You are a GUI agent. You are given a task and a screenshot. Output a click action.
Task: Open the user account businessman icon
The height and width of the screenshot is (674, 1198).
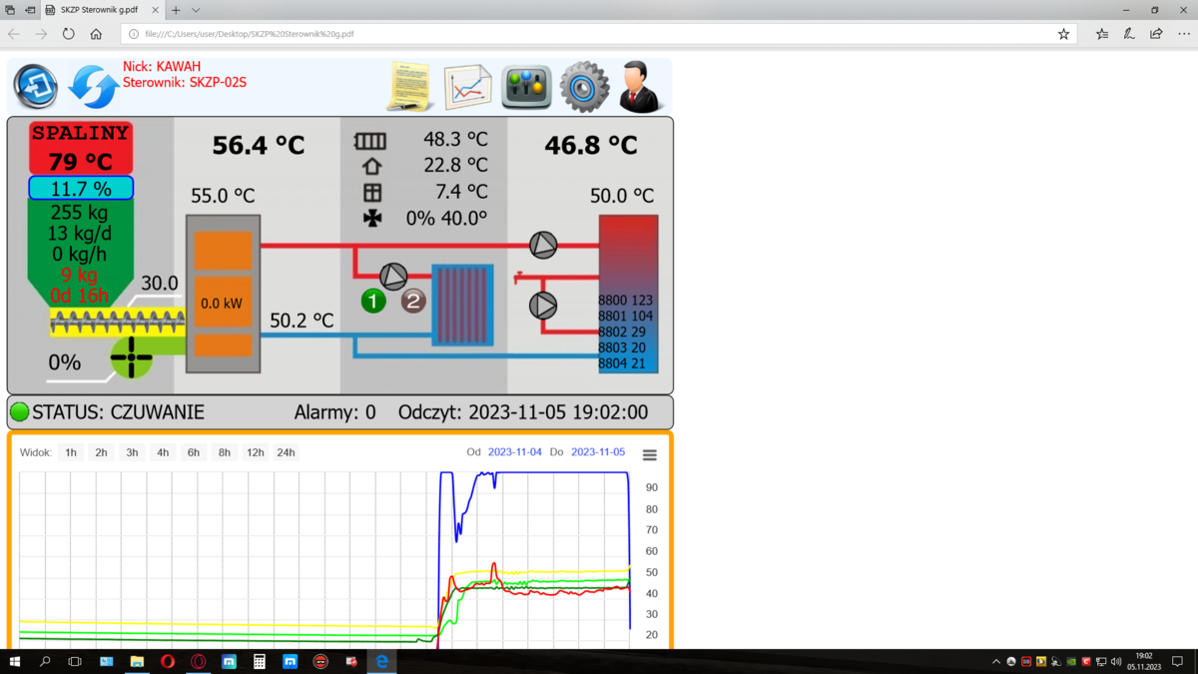pyautogui.click(x=641, y=87)
